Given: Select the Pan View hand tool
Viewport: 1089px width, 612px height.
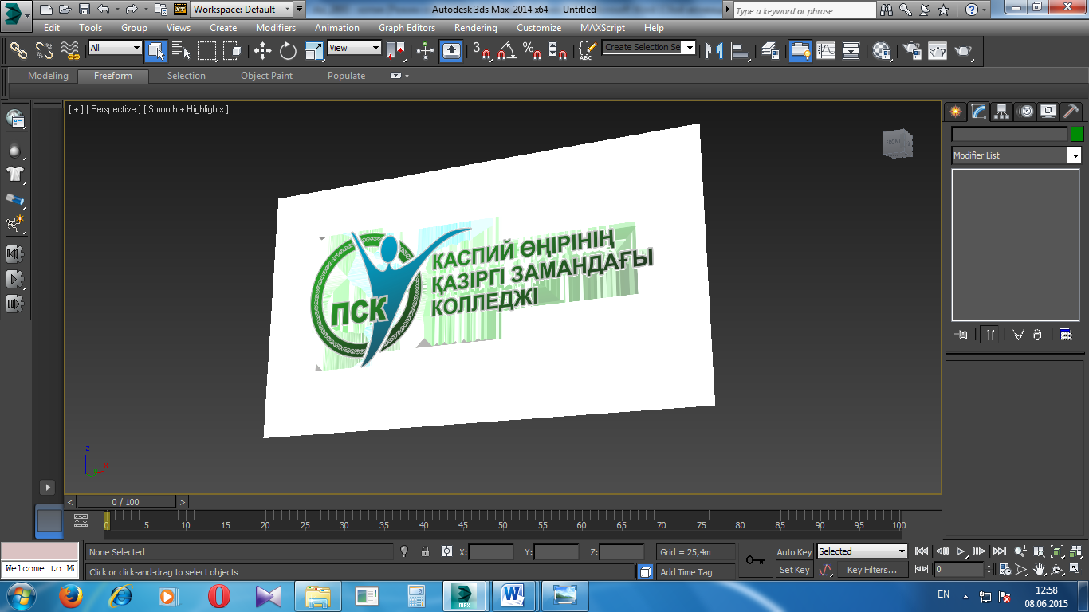Looking at the screenshot, I should (x=1040, y=570).
